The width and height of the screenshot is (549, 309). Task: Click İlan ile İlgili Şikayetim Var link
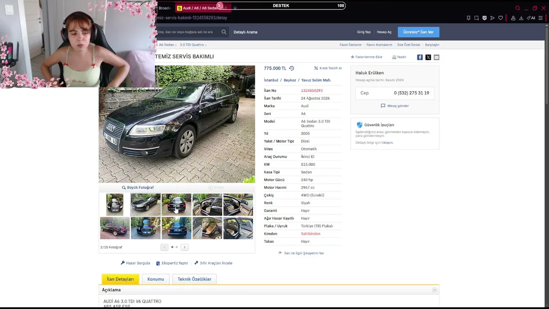tap(301, 253)
